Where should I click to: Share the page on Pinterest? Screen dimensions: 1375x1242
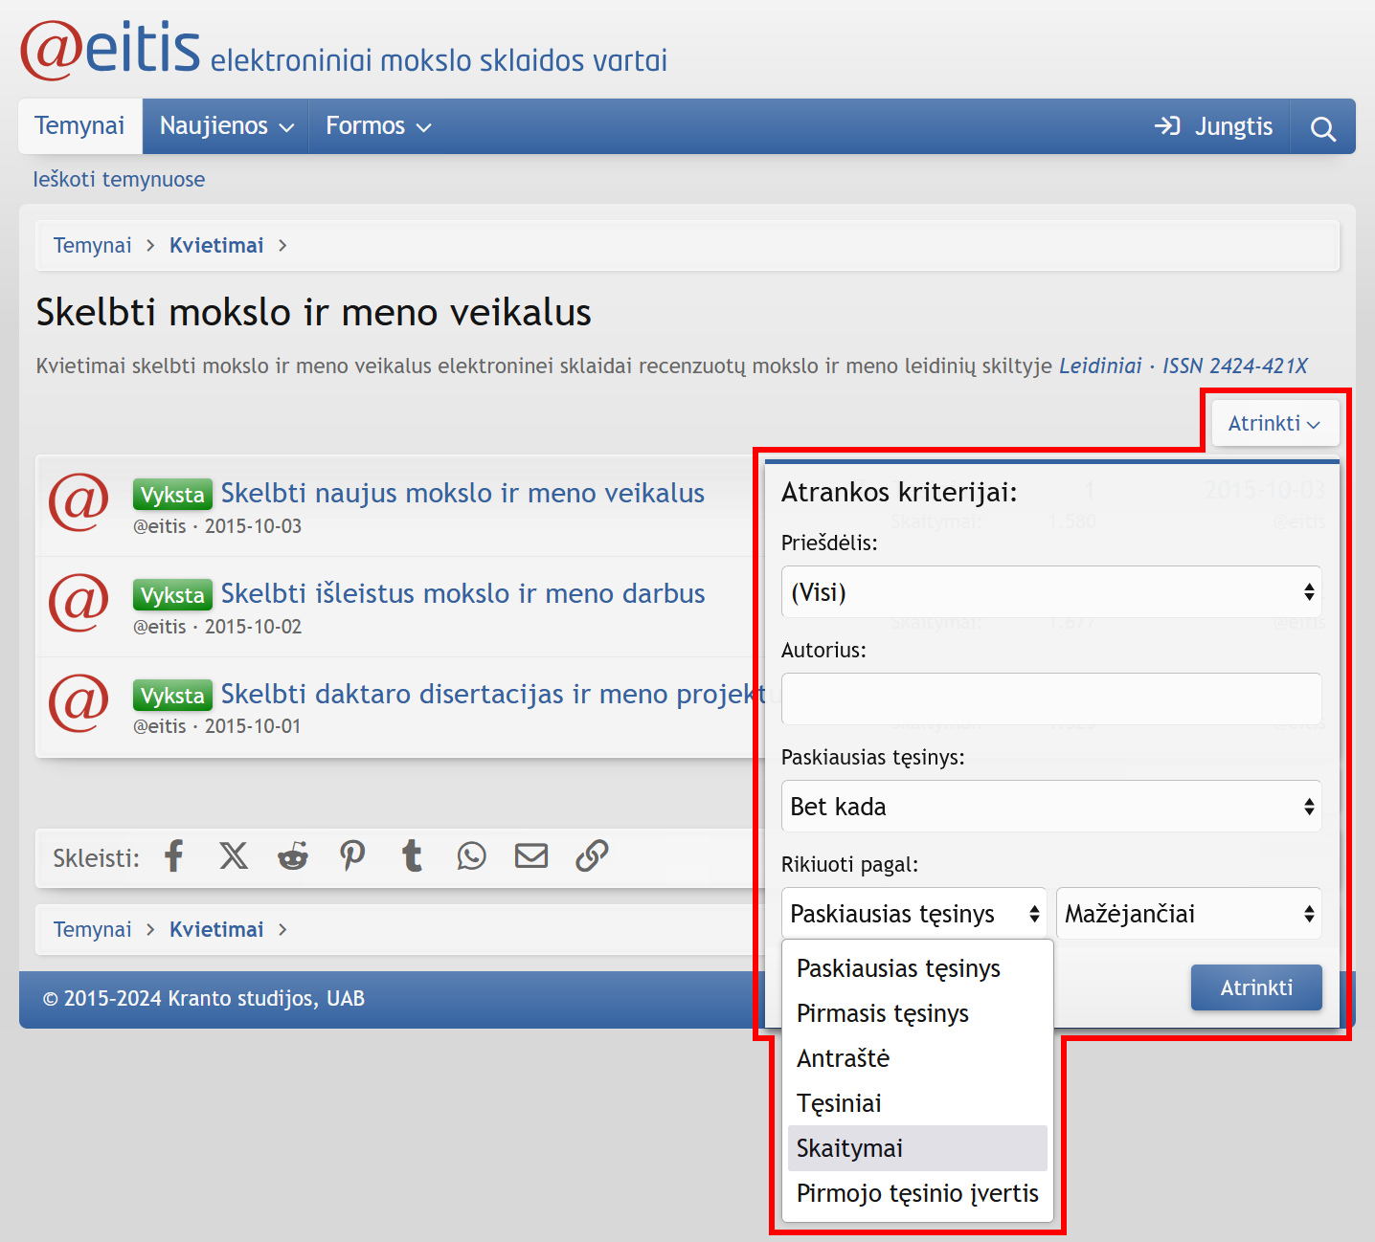click(x=352, y=856)
